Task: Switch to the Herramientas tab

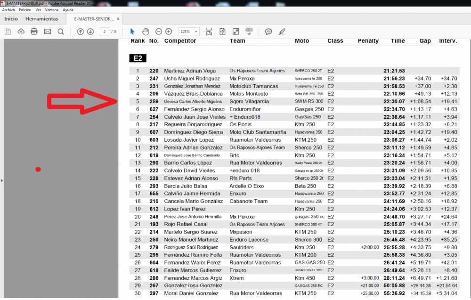Action: click(42, 19)
